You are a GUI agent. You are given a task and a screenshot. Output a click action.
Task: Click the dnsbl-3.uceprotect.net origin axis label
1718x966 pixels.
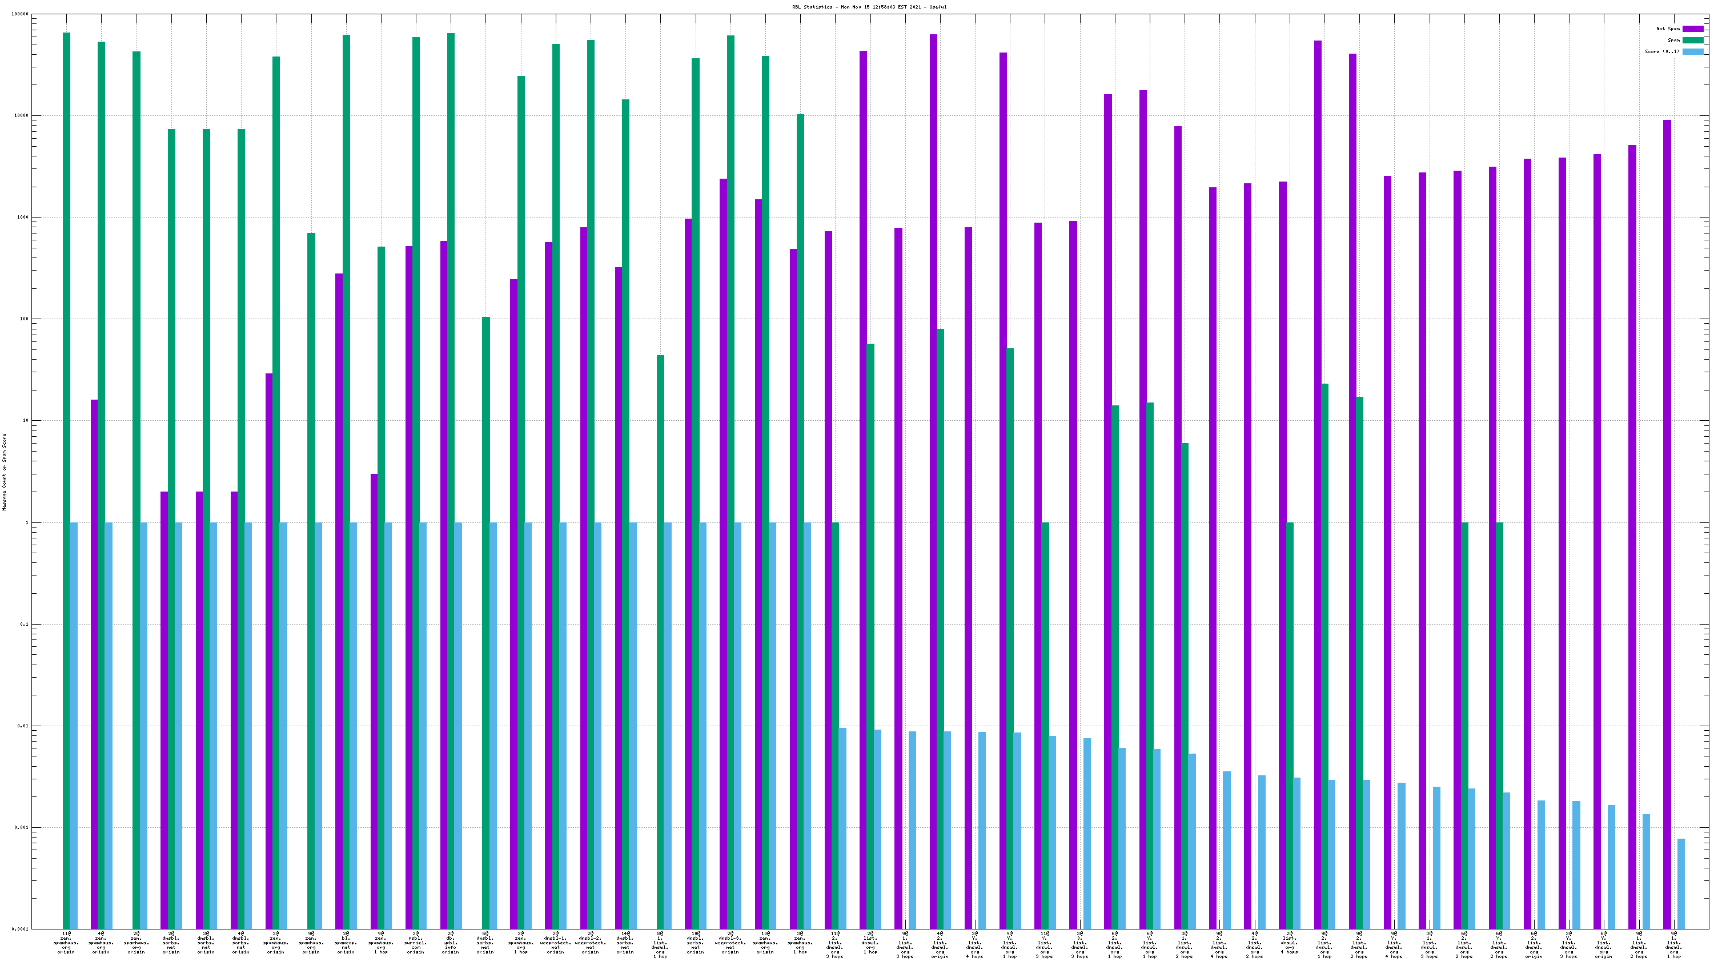click(x=729, y=943)
